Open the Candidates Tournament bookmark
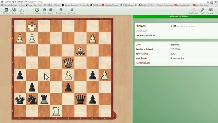This screenshot has height=123, width=218. 110,5
